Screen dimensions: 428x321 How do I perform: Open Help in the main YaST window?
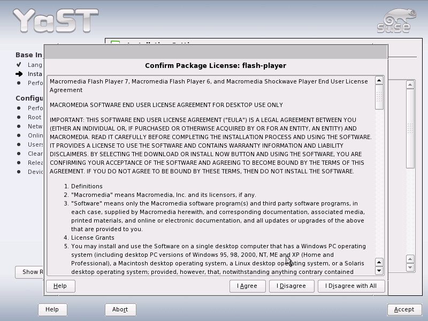(52, 310)
